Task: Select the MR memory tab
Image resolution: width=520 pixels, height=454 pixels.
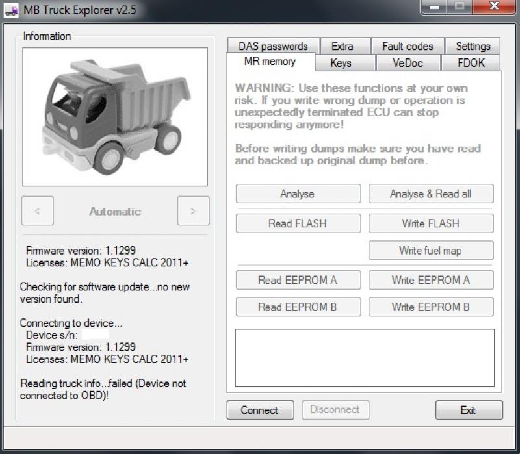Action: click(270, 62)
